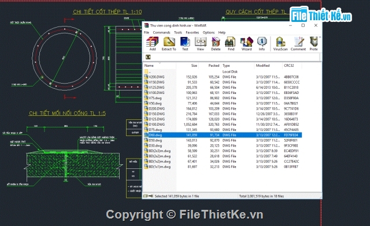
Task: Open the Options menu
Action: tap(209, 32)
